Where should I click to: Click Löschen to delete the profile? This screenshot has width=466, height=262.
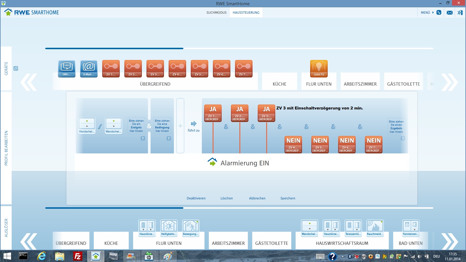pos(227,198)
